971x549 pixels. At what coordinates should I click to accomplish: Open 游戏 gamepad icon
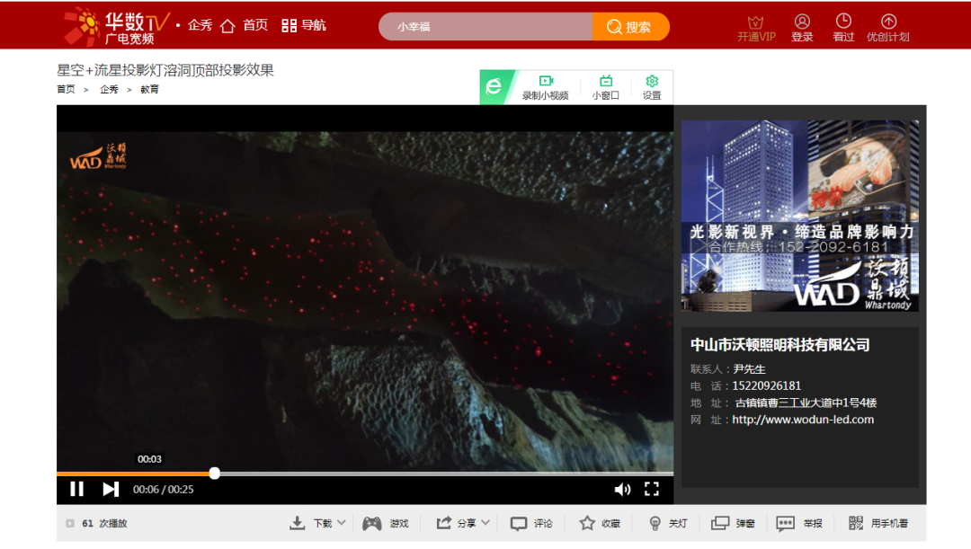(372, 524)
